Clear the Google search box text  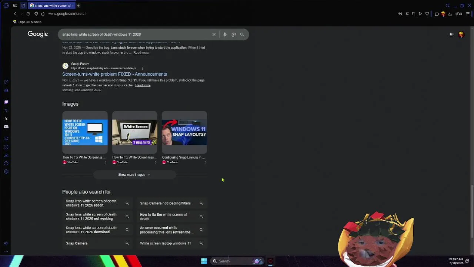pyautogui.click(x=214, y=34)
